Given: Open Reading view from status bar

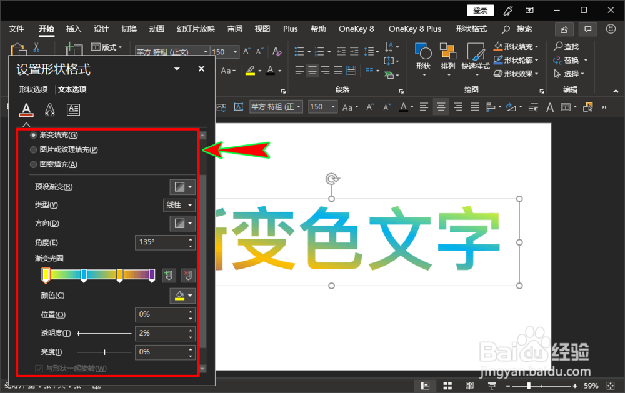Looking at the screenshot, I should coord(469,386).
